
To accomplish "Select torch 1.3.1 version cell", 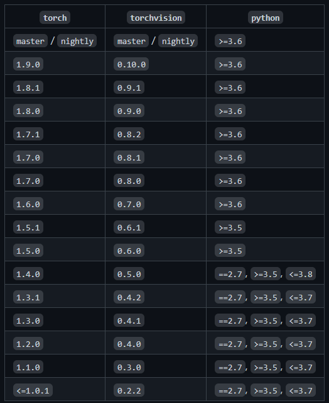I will pos(28,297).
